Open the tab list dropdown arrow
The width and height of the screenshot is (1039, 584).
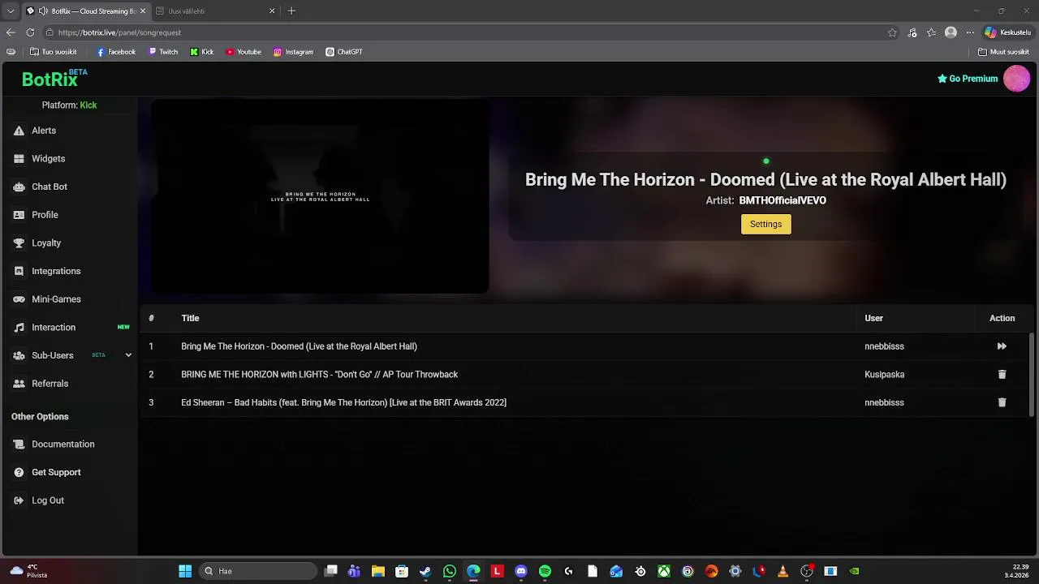pyautogui.click(x=11, y=11)
